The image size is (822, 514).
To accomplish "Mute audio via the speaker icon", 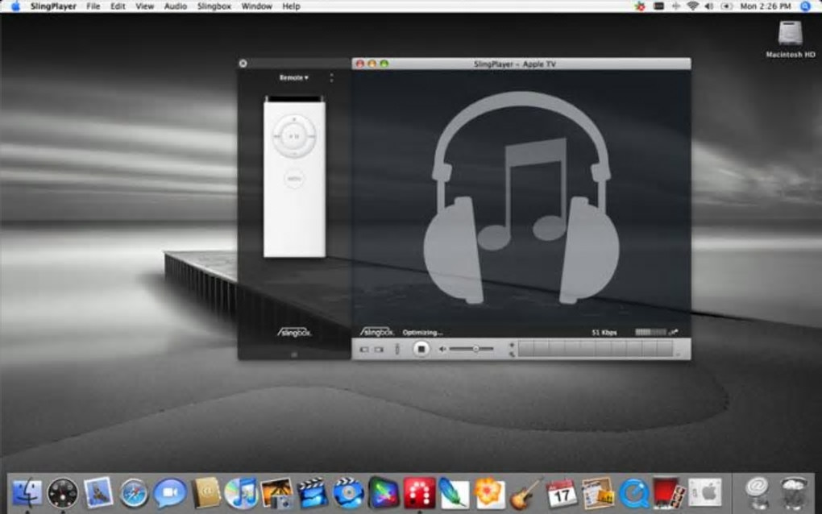I will click(x=442, y=350).
